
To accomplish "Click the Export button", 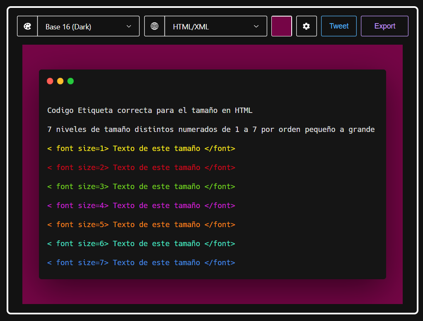I will click(x=384, y=26).
